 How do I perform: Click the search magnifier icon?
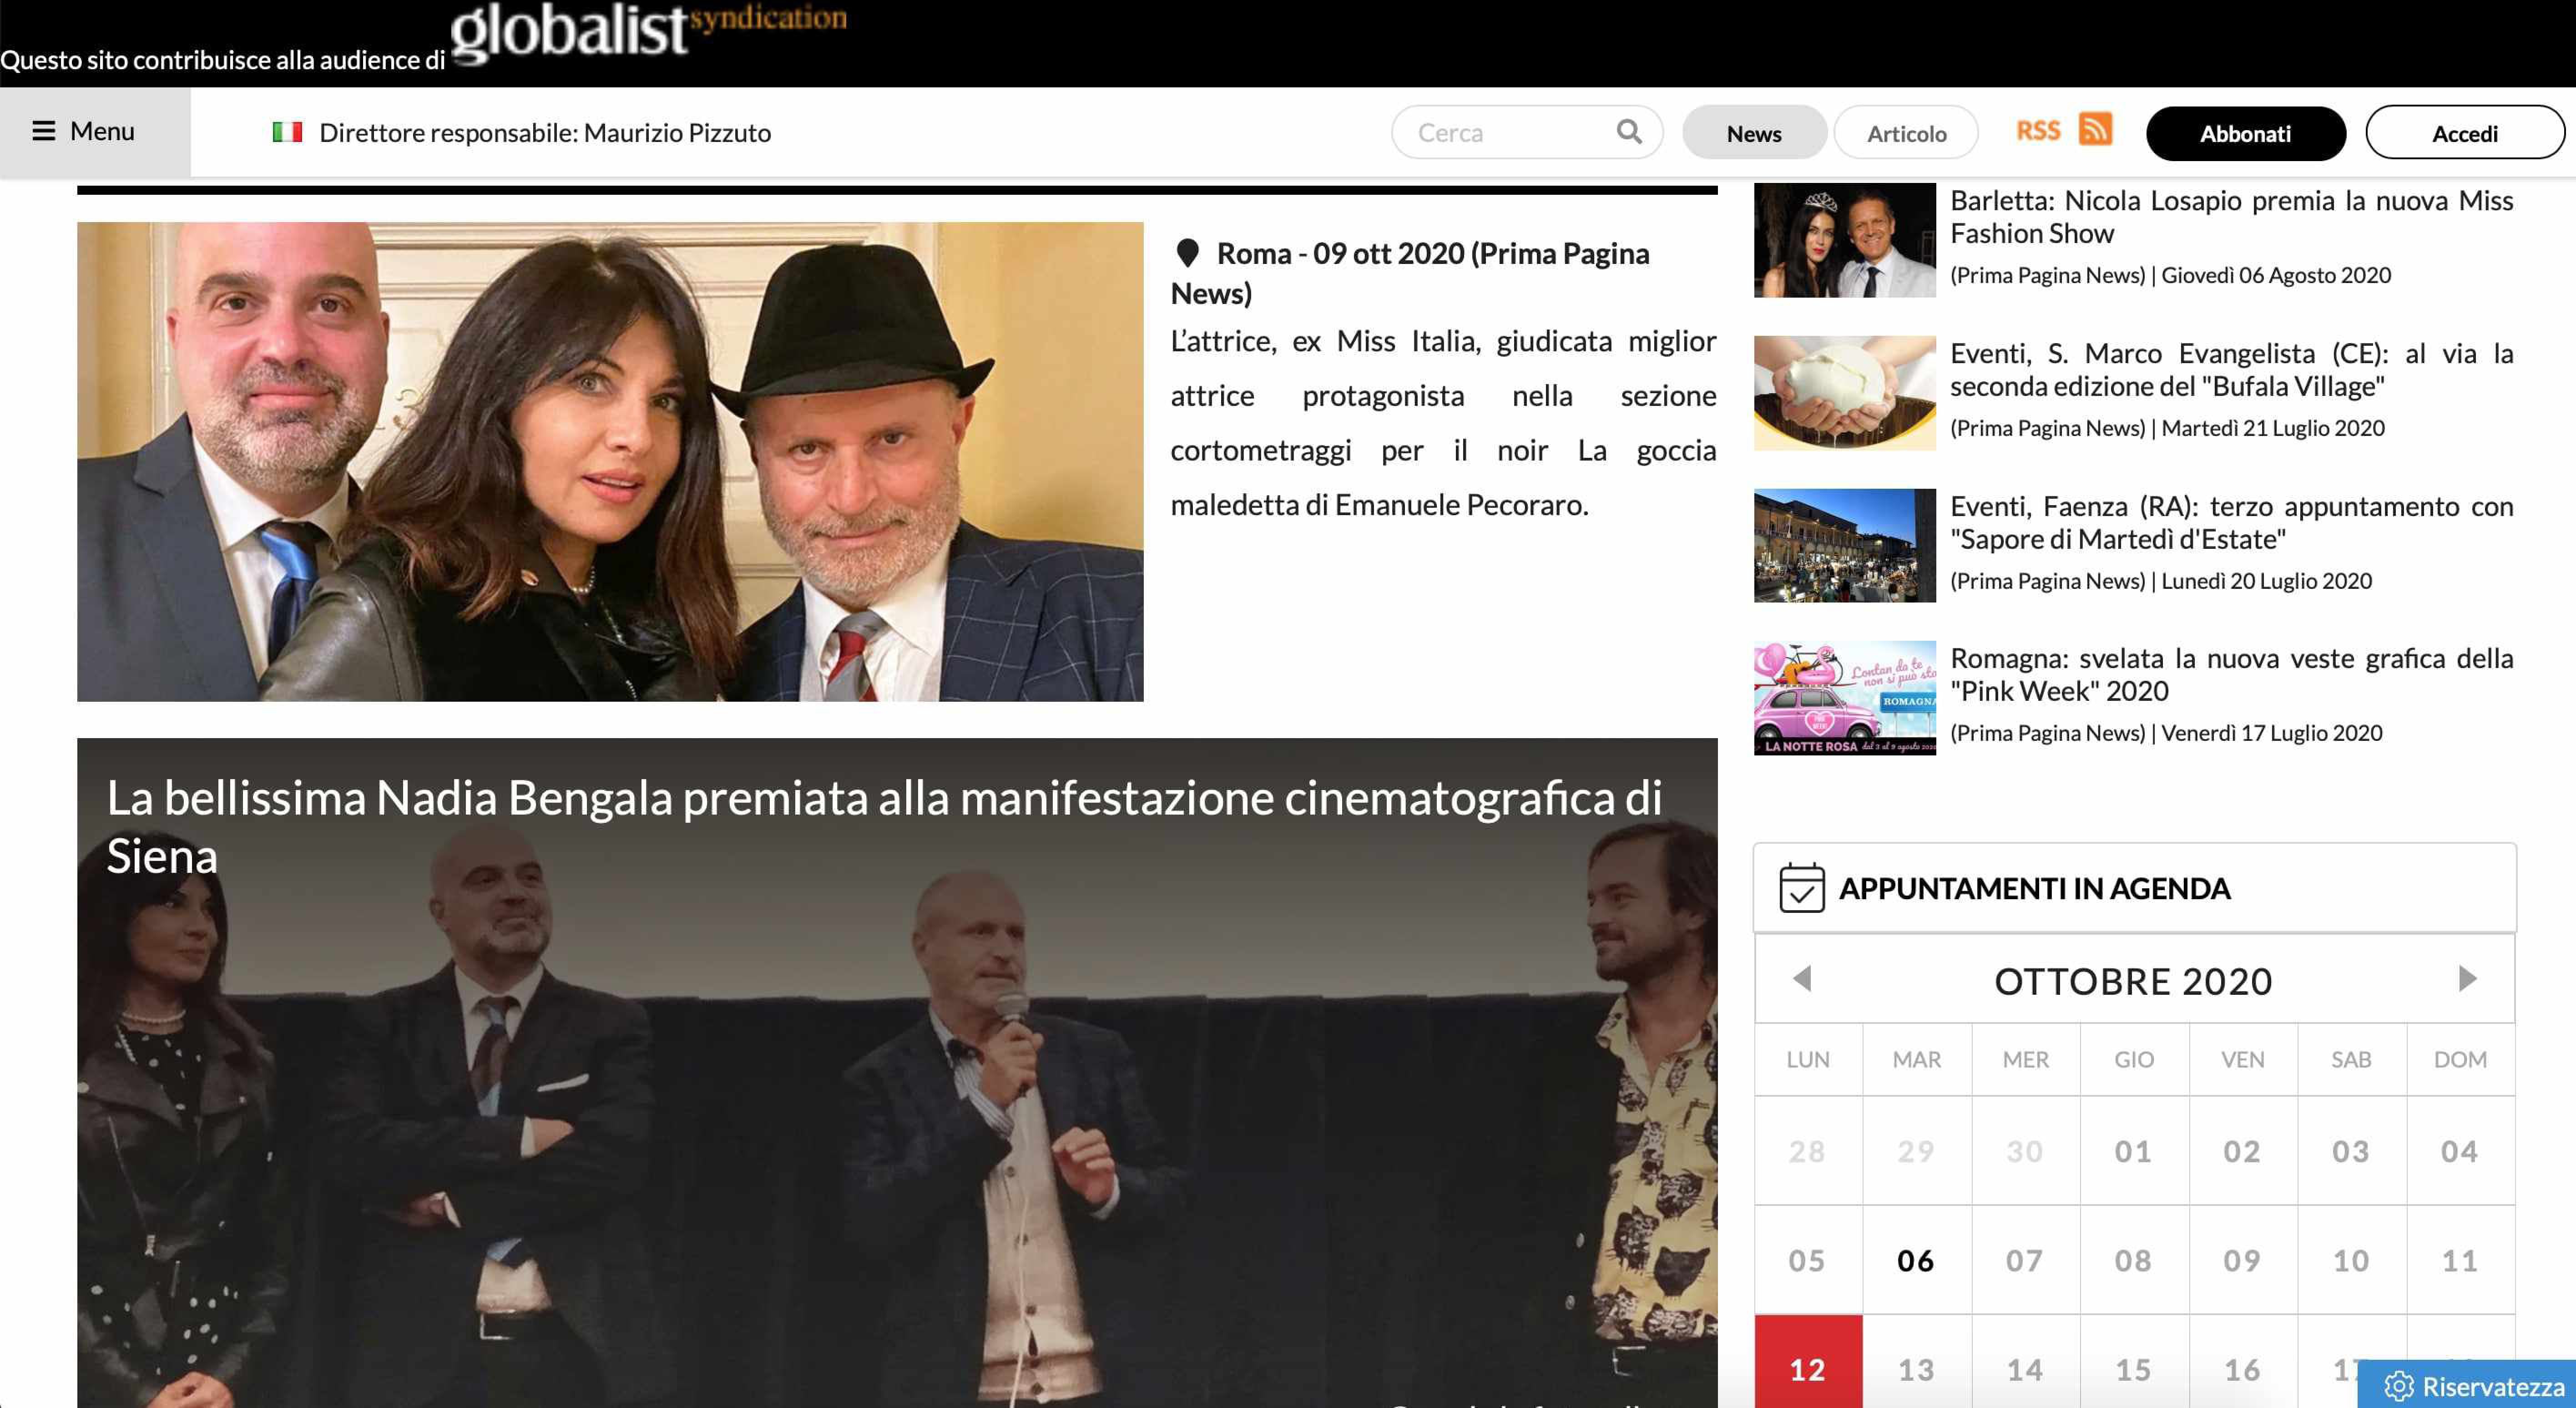(x=1629, y=132)
